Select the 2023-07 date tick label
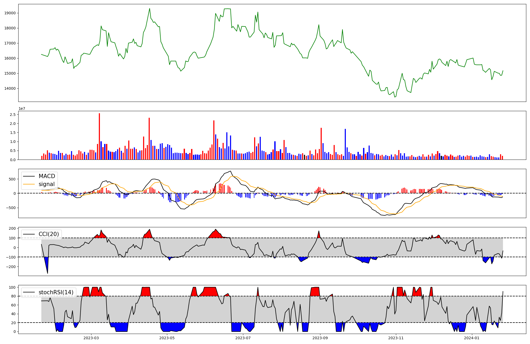Image resolution: width=530 pixels, height=344 pixels. tap(243, 338)
